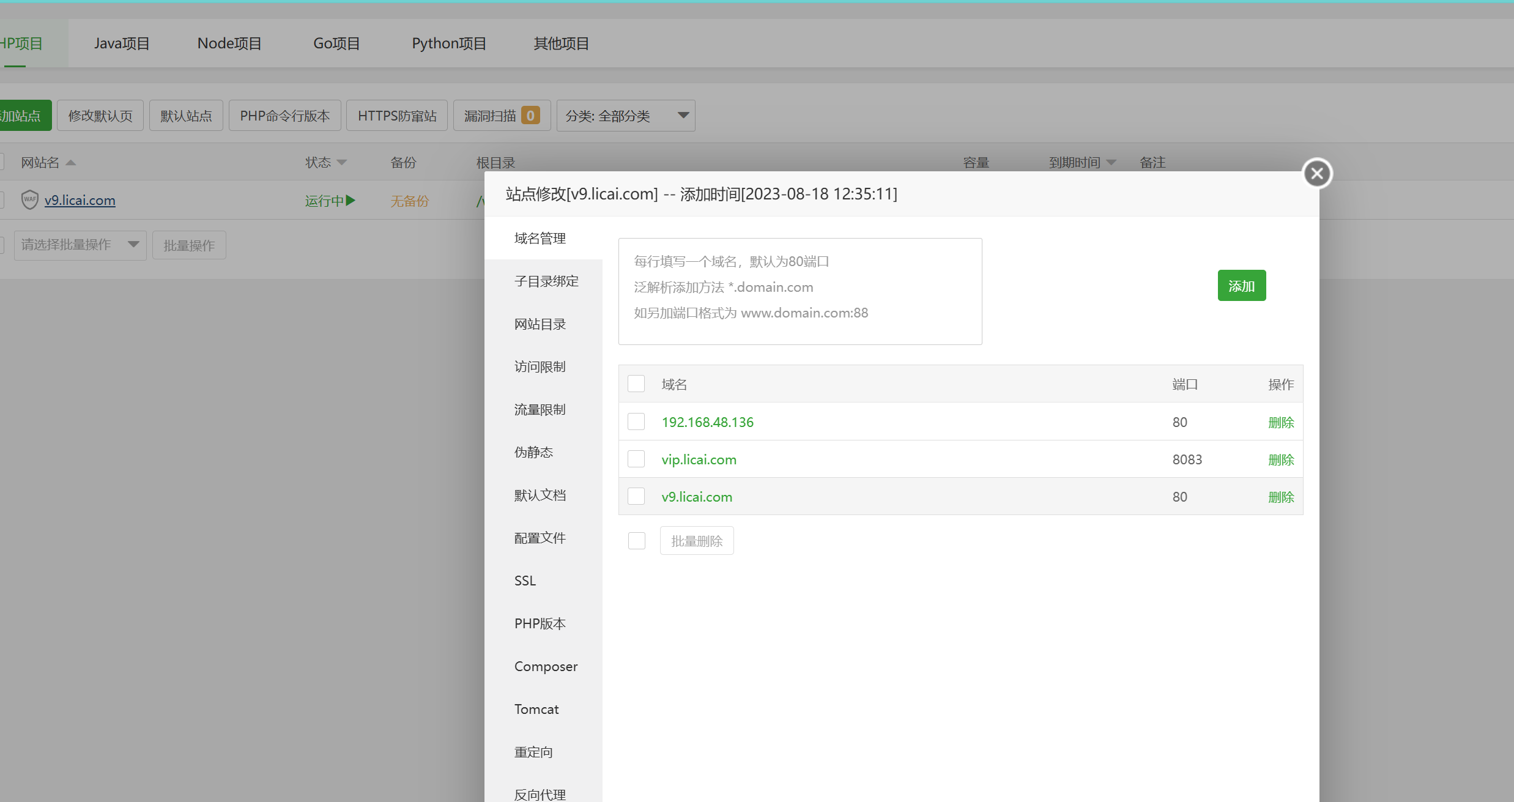The height and width of the screenshot is (802, 1514).
Task: Click the 备注 column header
Action: point(1152,162)
